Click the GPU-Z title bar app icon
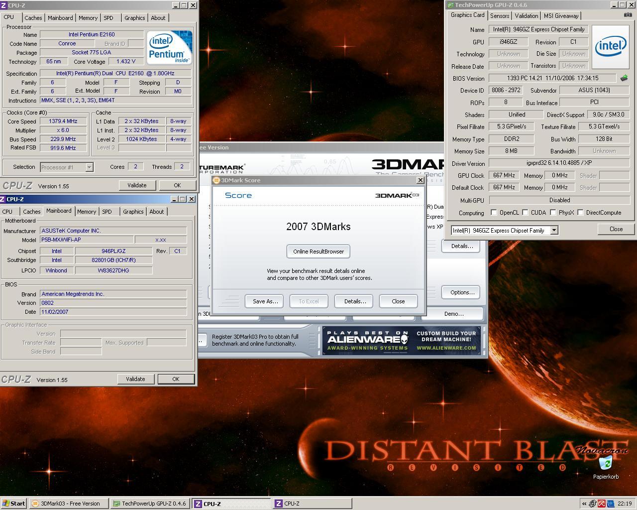 pyautogui.click(x=450, y=5)
